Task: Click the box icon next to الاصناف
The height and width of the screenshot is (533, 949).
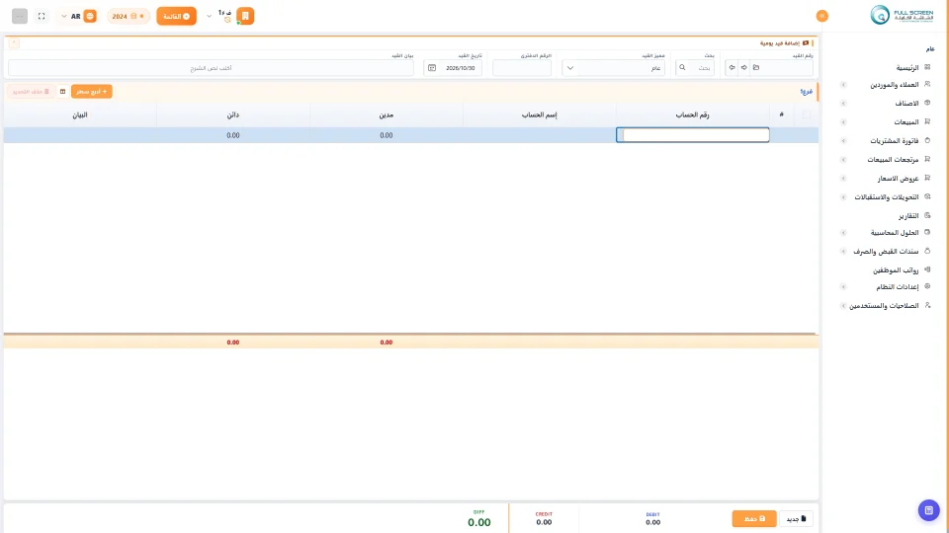Action: [x=927, y=103]
